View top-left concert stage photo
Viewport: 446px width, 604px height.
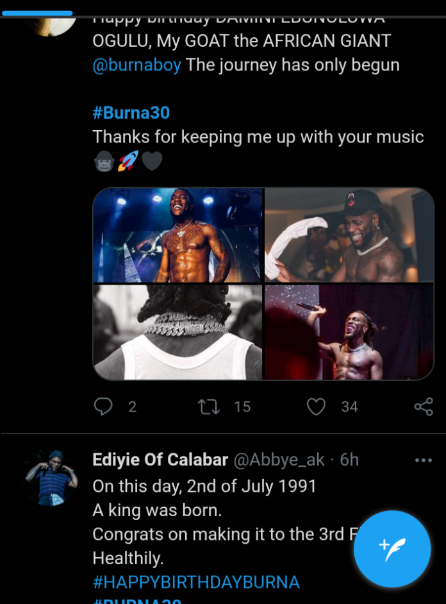(x=178, y=235)
